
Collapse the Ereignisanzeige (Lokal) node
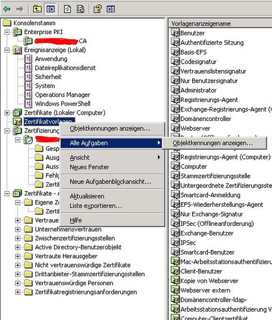pyautogui.click(x=7, y=50)
